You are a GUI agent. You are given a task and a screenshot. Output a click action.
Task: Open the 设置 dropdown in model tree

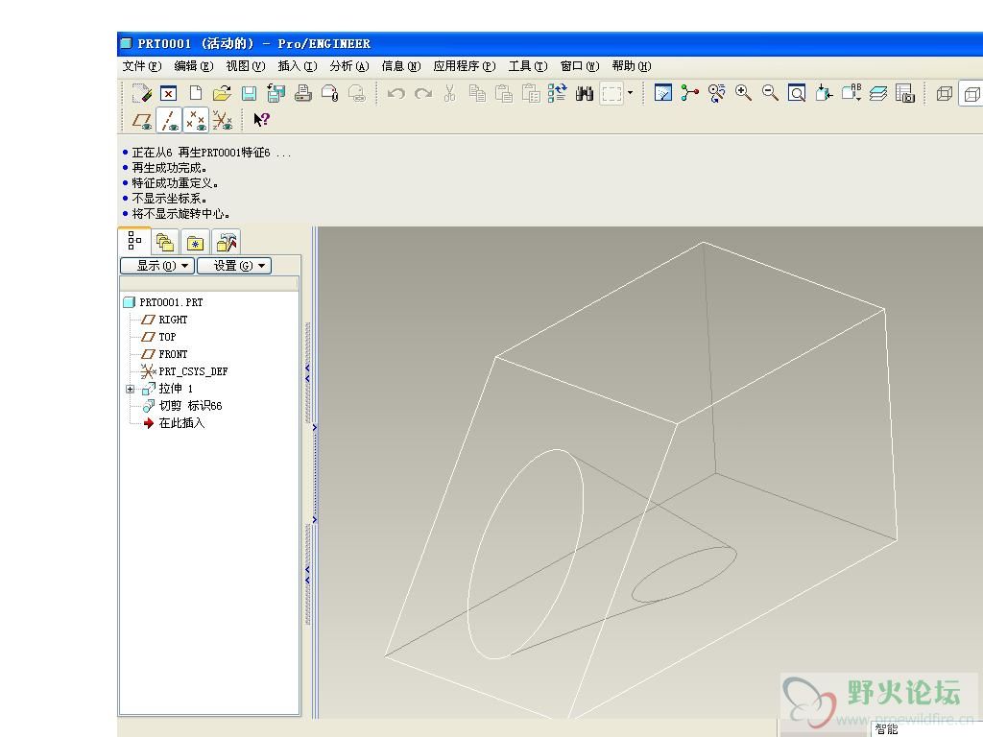coord(234,266)
